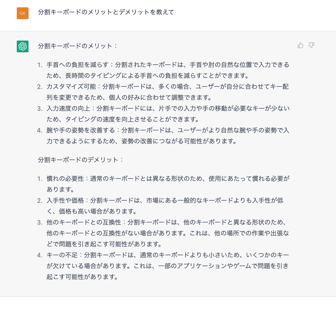Image resolution: width=336 pixels, height=310 pixels.
Task: Click the thumbs up feedback icon
Action: click(300, 45)
